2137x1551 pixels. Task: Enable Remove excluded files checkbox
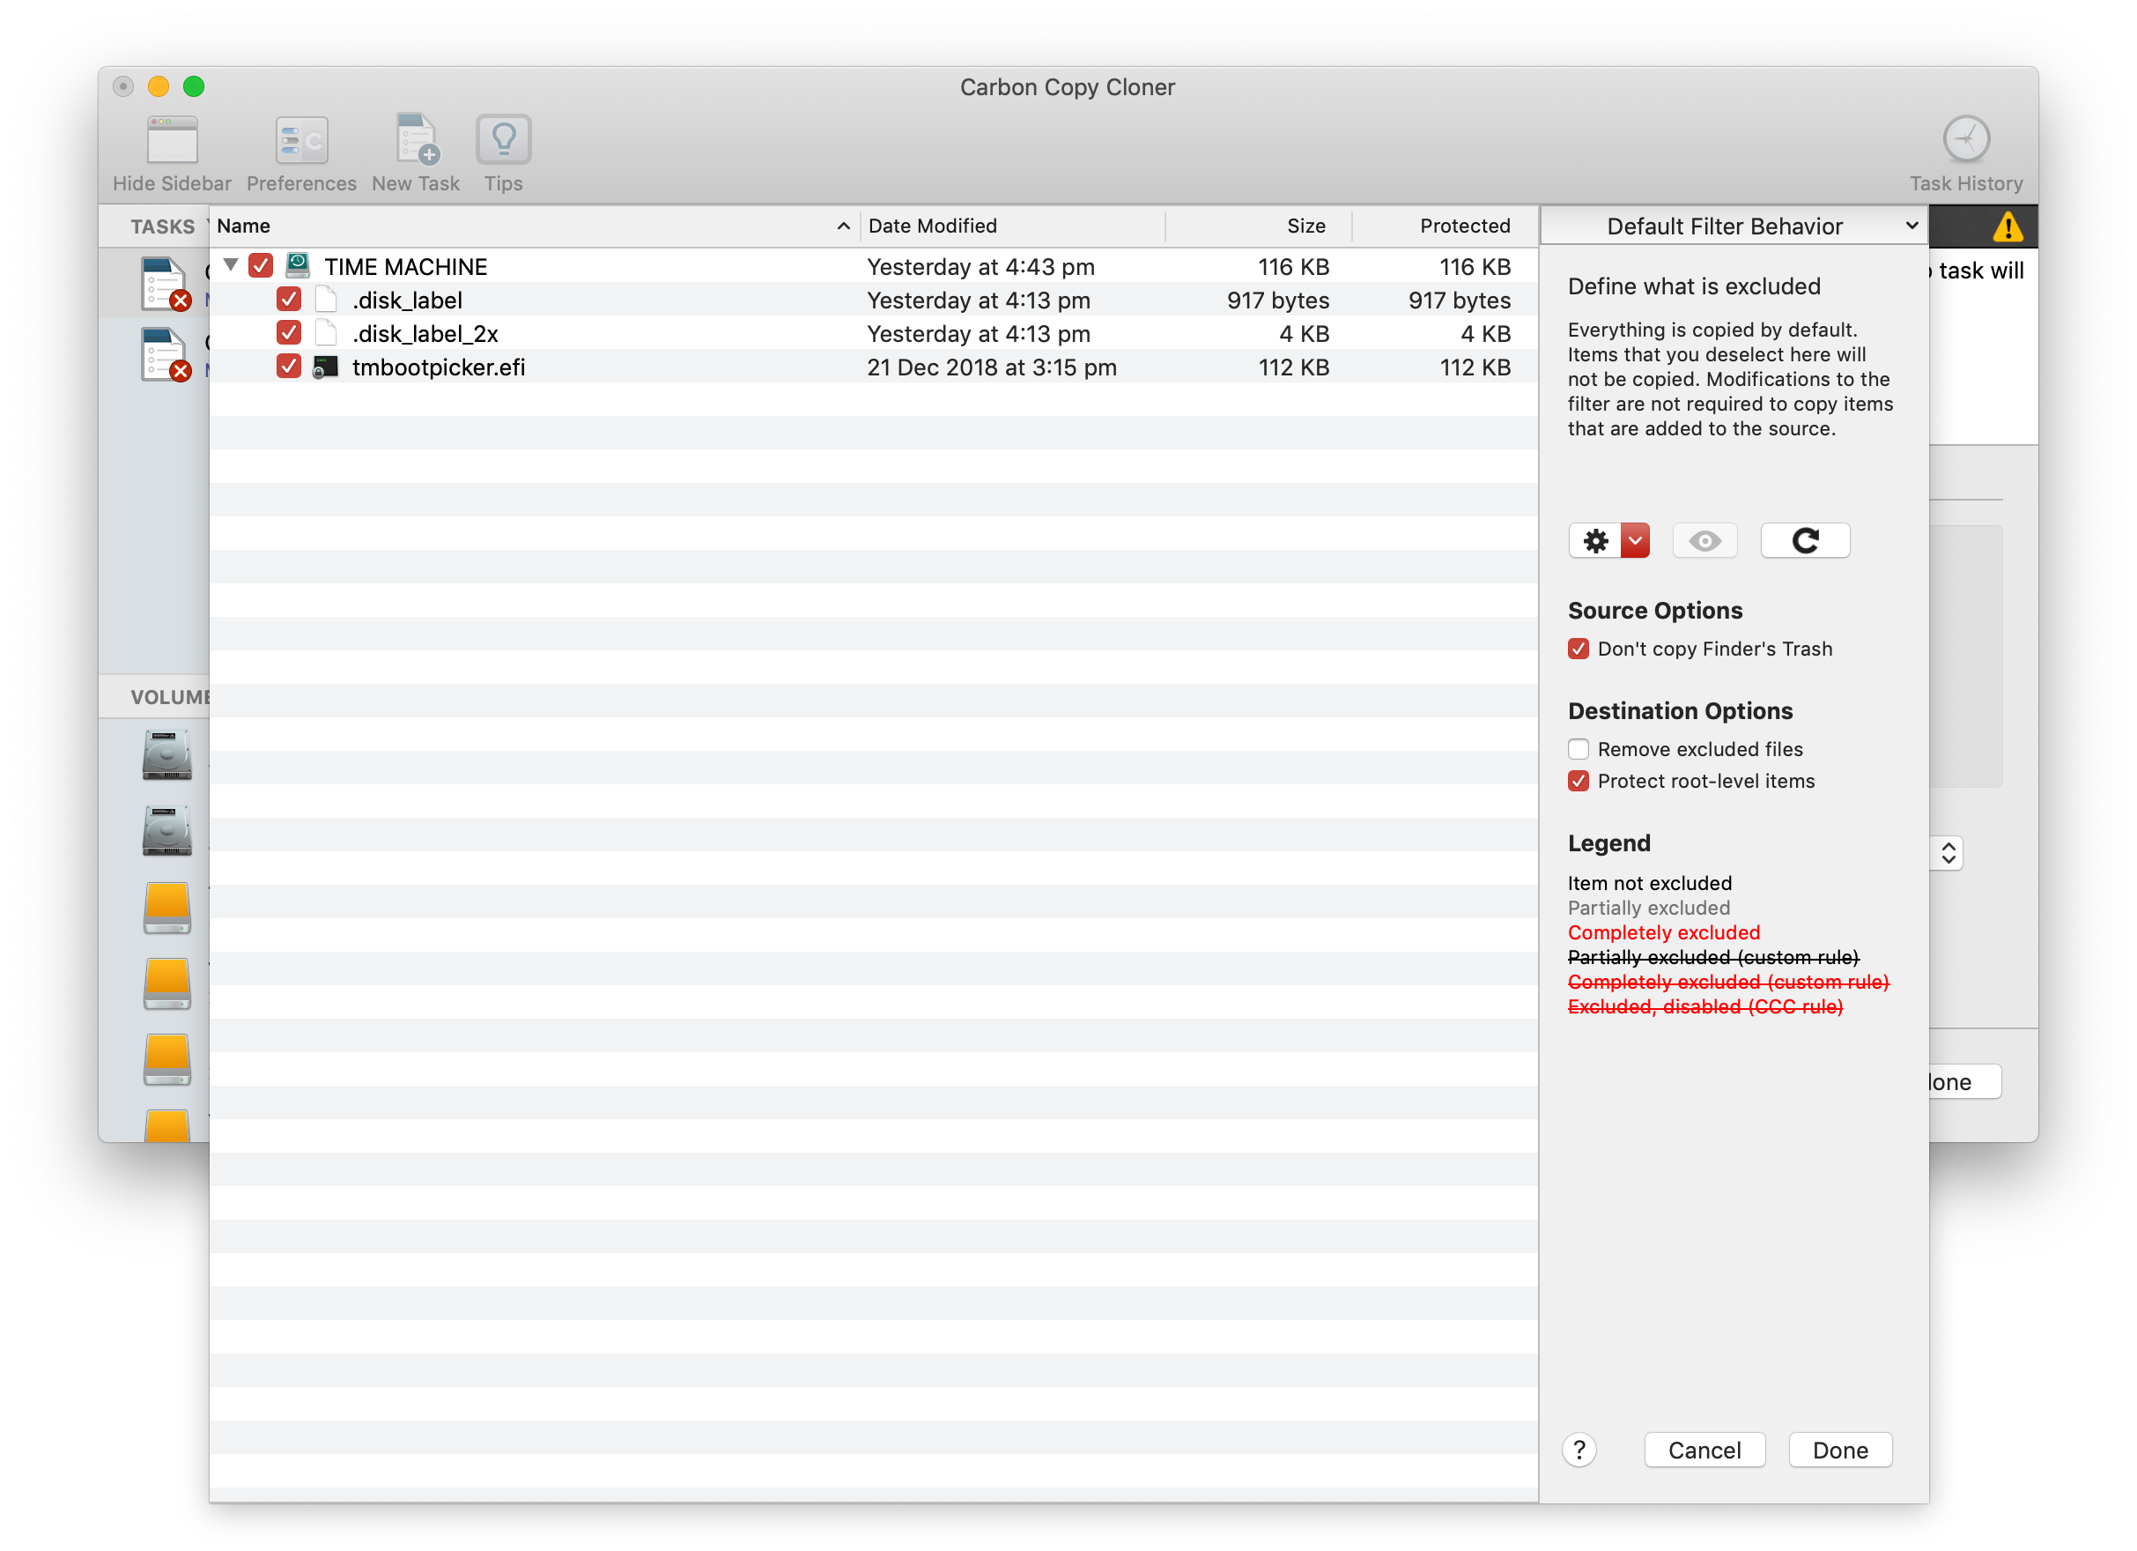tap(1579, 750)
